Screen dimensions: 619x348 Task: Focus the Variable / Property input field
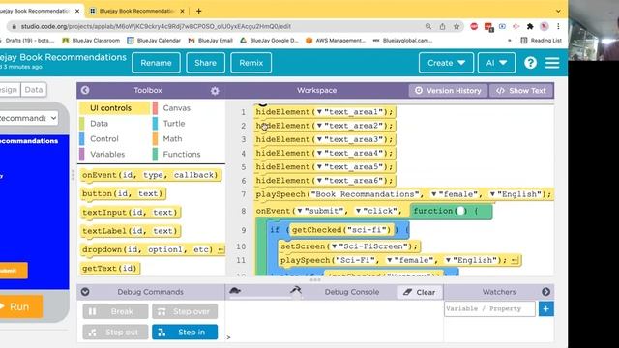tap(489, 309)
